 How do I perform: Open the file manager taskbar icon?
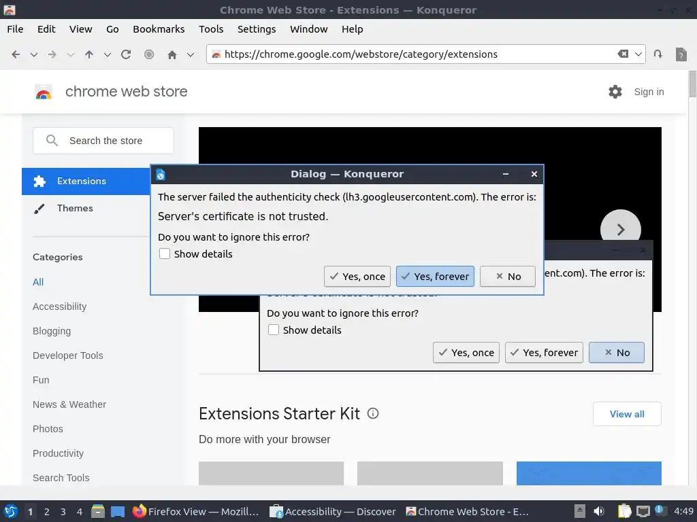98,511
